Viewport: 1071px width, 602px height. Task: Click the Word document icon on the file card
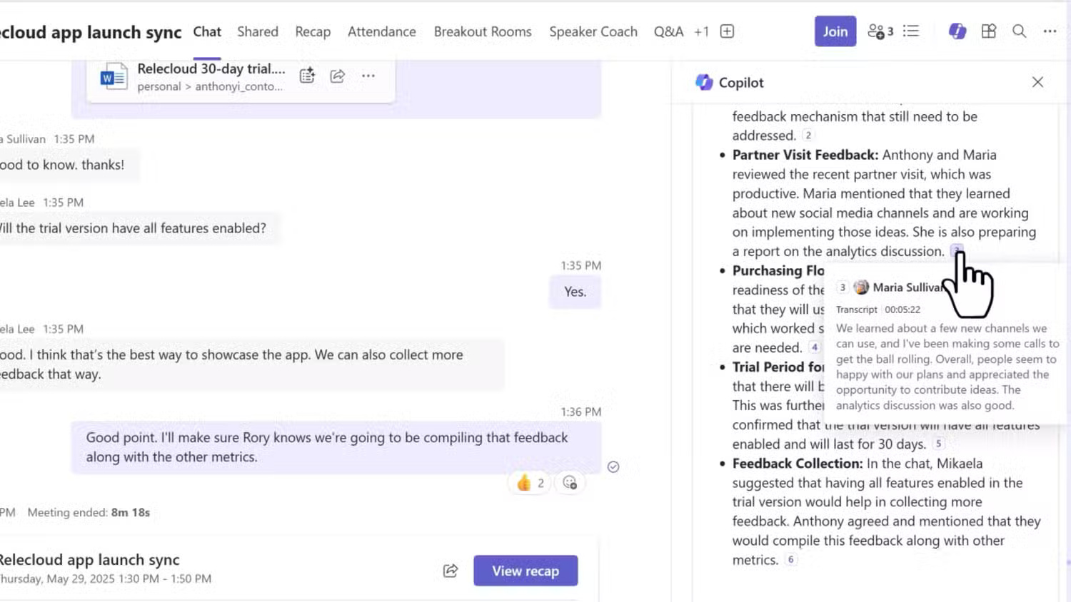[x=114, y=77]
